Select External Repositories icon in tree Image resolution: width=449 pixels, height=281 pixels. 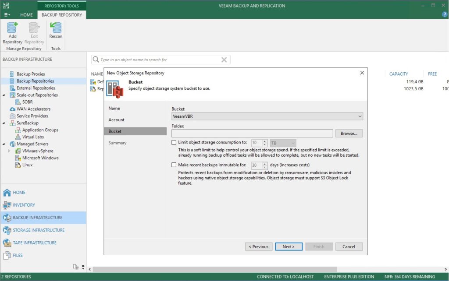tap(12, 88)
